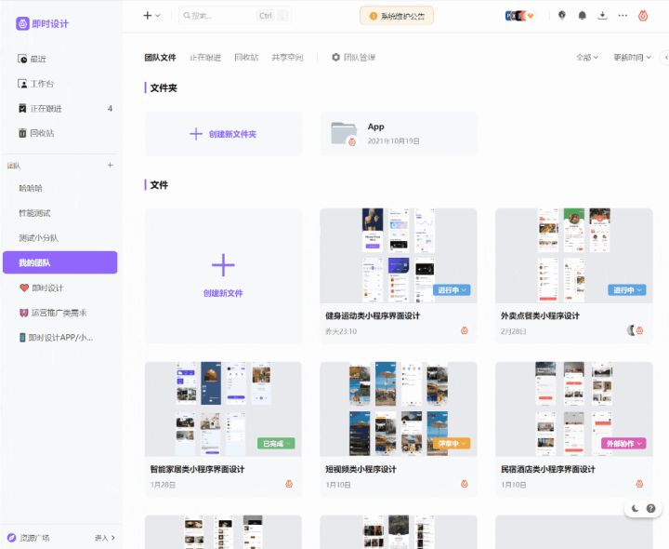Switch to the 共享空间 tab
669x549 pixels.
tap(287, 58)
